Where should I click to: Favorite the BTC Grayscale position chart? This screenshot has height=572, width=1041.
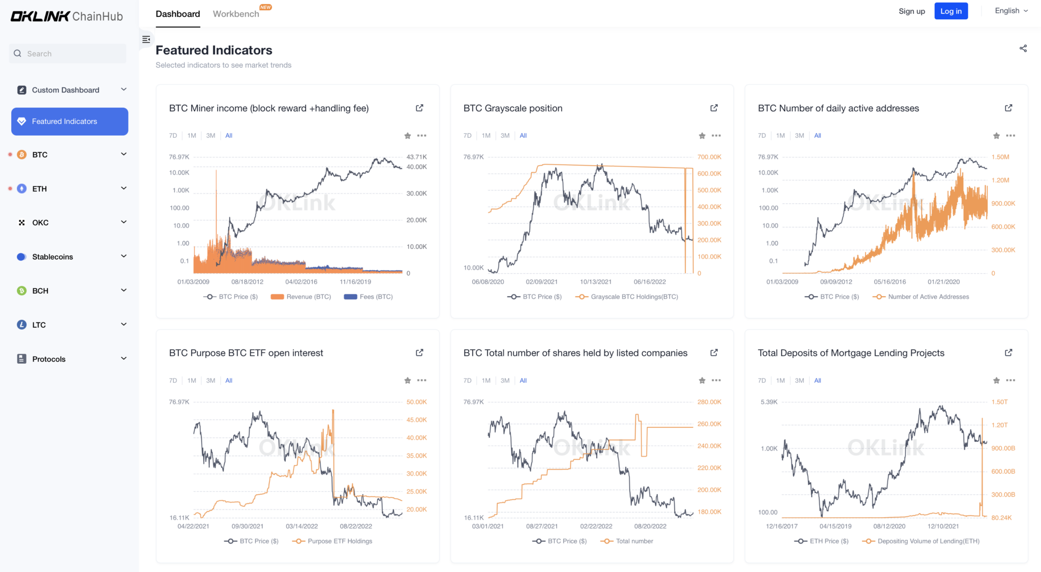click(702, 136)
